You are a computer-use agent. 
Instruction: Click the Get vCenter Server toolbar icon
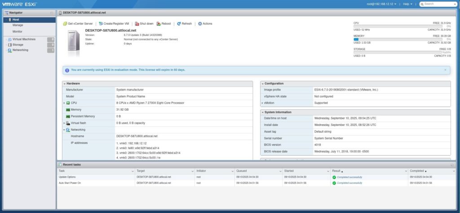(x=65, y=24)
